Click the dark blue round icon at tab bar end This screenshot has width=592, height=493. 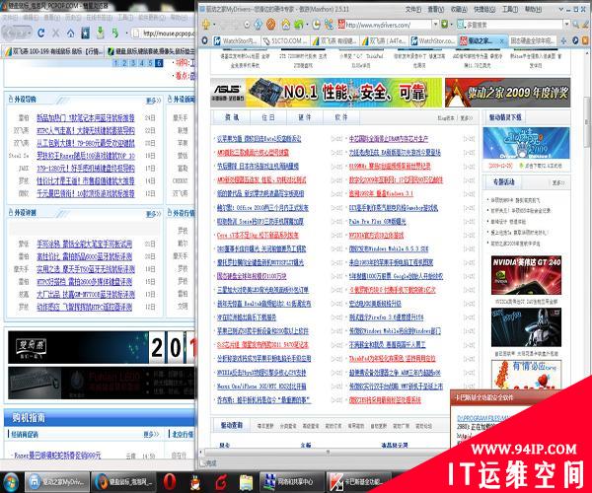click(x=575, y=40)
